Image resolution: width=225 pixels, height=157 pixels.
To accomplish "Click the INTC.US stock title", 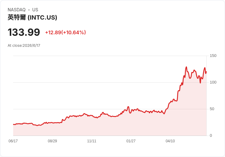I will point(32,17).
